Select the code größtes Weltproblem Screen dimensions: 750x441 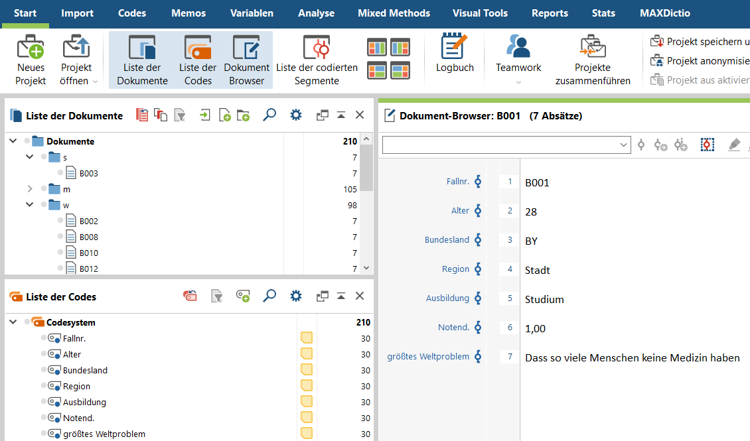pyautogui.click(x=104, y=434)
